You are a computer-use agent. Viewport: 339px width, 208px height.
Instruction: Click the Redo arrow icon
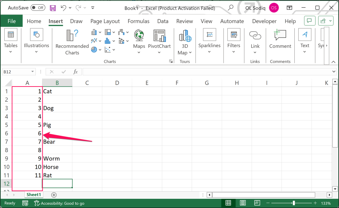click(x=78, y=8)
